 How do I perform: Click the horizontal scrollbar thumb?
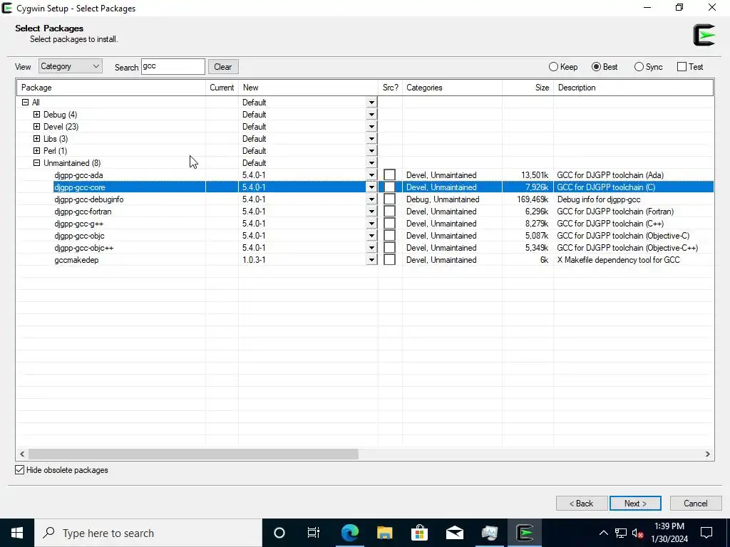tap(193, 454)
